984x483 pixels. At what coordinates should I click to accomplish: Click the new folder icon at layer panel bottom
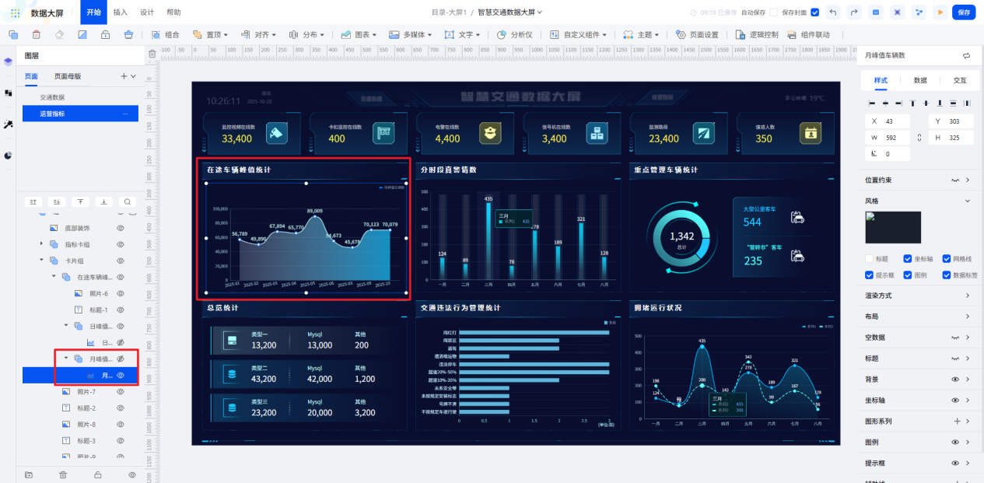29,474
